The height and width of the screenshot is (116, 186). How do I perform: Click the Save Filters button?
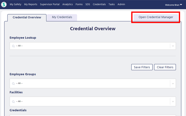pyautogui.click(x=142, y=67)
